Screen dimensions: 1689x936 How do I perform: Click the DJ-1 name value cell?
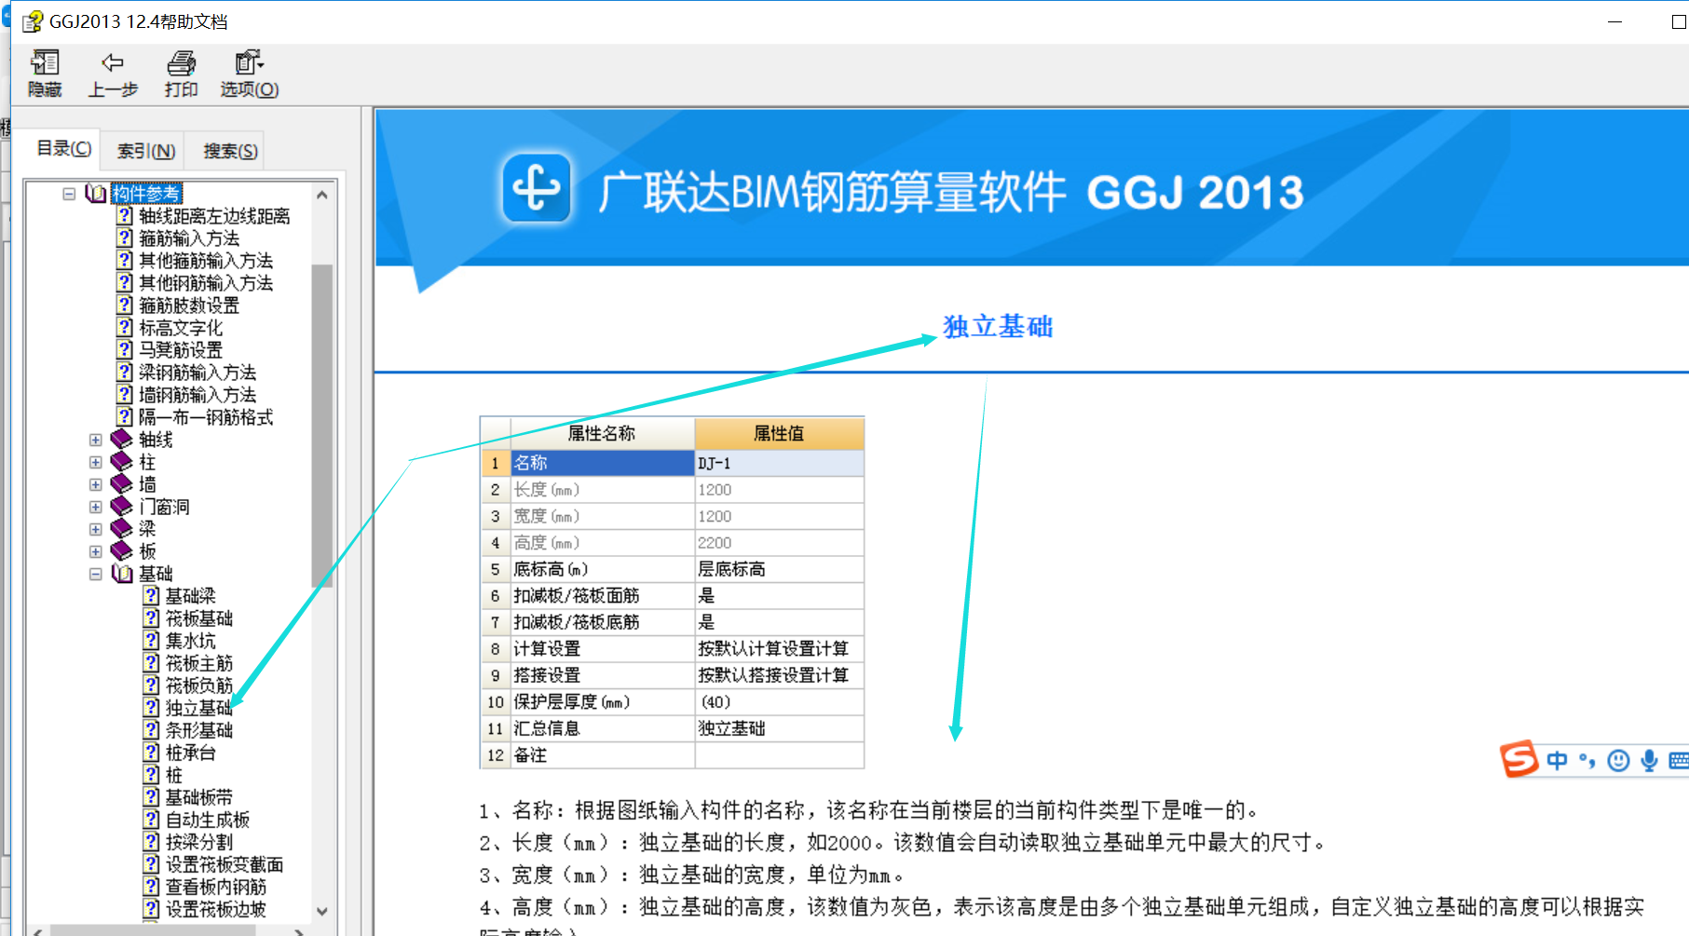779,463
